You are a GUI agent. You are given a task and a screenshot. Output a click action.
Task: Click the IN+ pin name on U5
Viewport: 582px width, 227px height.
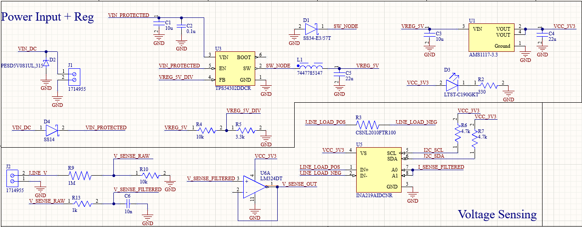point(364,170)
